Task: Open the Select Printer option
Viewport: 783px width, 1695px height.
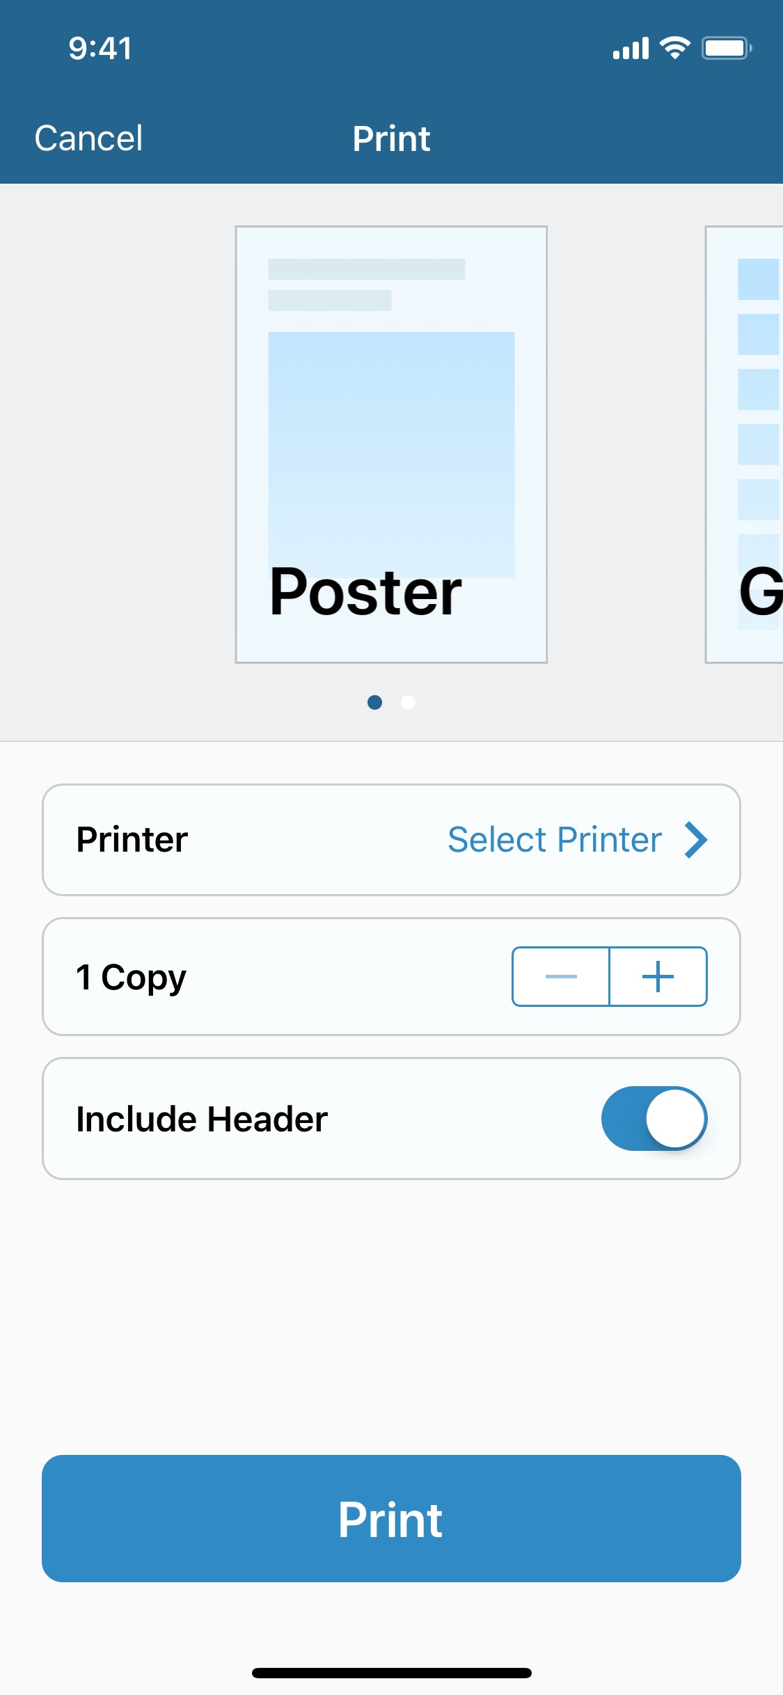Action: coord(555,840)
